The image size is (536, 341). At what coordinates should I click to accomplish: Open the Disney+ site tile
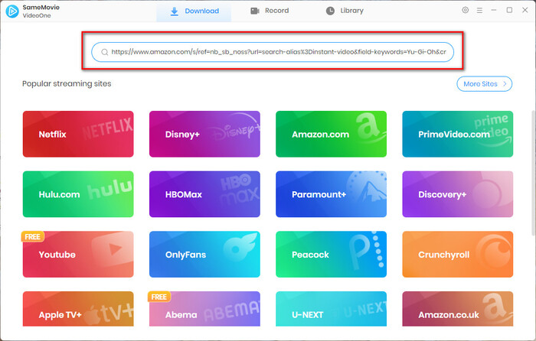point(204,134)
